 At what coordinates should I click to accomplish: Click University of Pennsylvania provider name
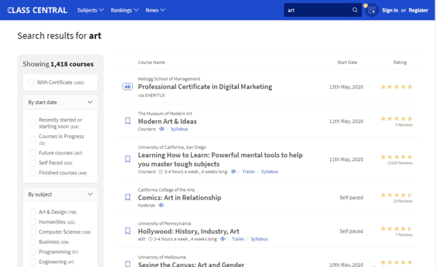pos(164,224)
